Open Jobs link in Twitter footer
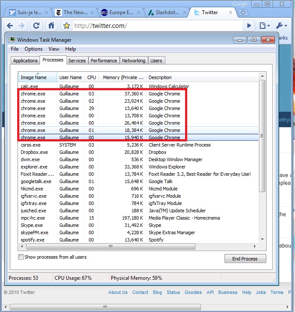 (x=261, y=292)
